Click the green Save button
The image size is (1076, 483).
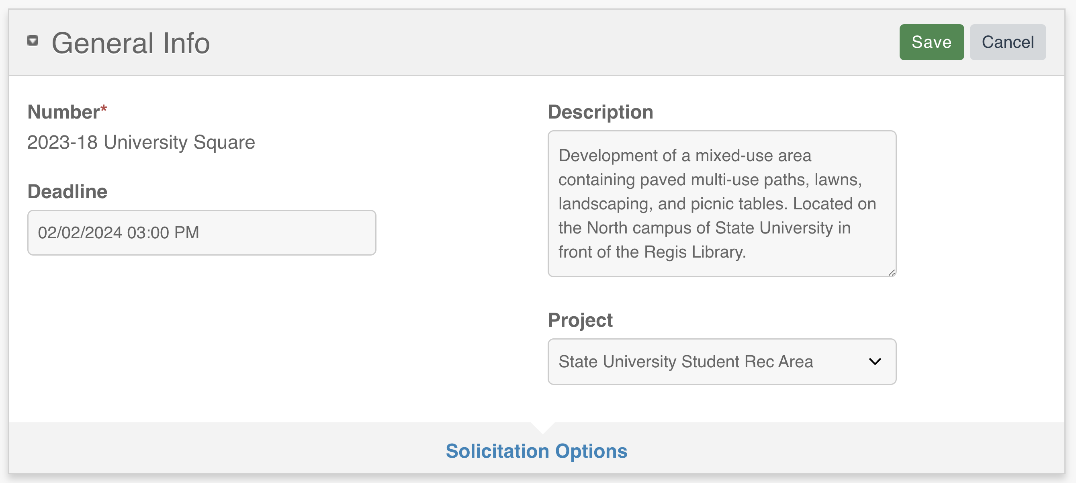(x=931, y=42)
